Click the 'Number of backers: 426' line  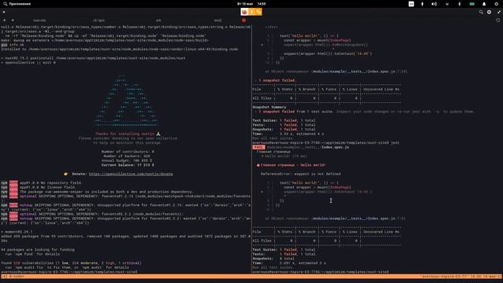tap(127, 156)
